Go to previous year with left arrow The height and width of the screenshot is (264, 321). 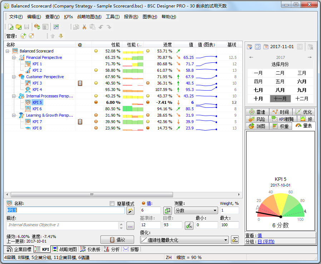point(251,57)
